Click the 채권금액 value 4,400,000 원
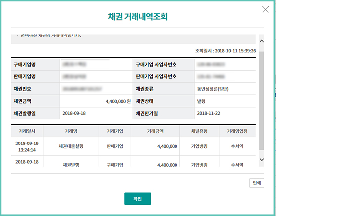Viewport: 352px width, 216px height. pyautogui.click(x=118, y=101)
